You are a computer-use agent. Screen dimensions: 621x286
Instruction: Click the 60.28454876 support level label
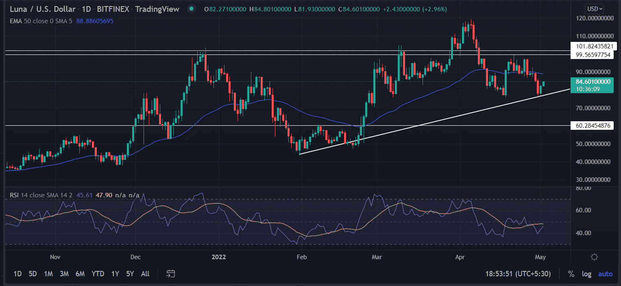pyautogui.click(x=591, y=126)
